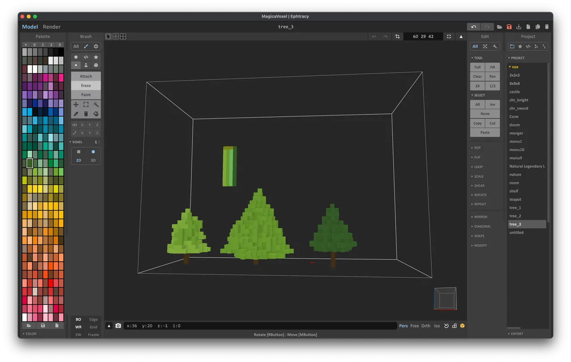Image resolution: width=571 pixels, height=362 pixels.
Task: Click the Paste button
Action: 485,133
